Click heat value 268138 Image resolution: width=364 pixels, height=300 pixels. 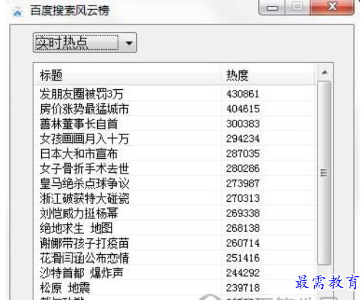pos(242,228)
